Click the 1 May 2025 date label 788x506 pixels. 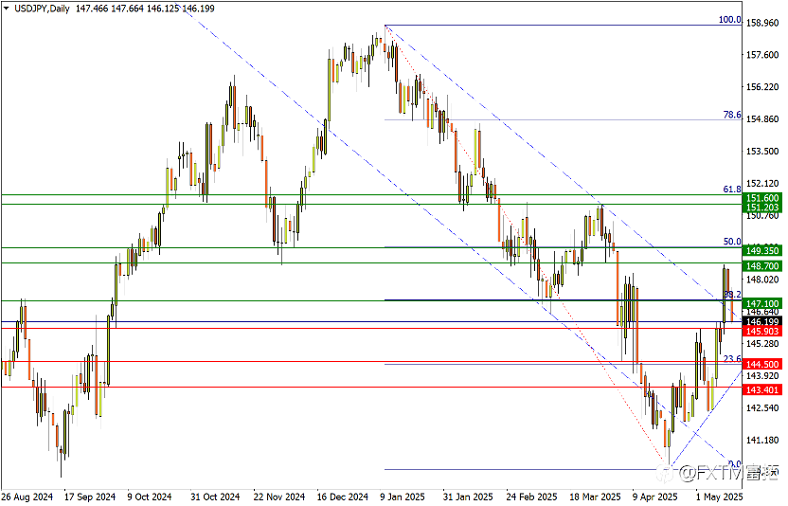(x=719, y=497)
